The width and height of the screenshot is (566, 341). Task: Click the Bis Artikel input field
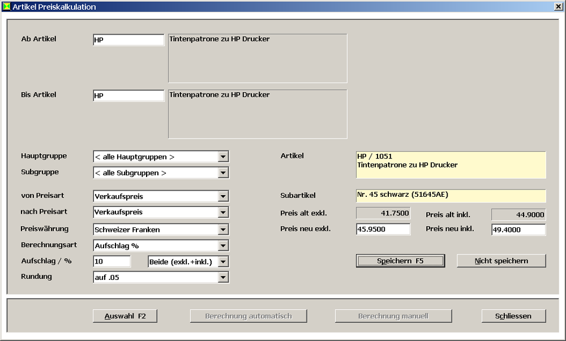click(128, 96)
